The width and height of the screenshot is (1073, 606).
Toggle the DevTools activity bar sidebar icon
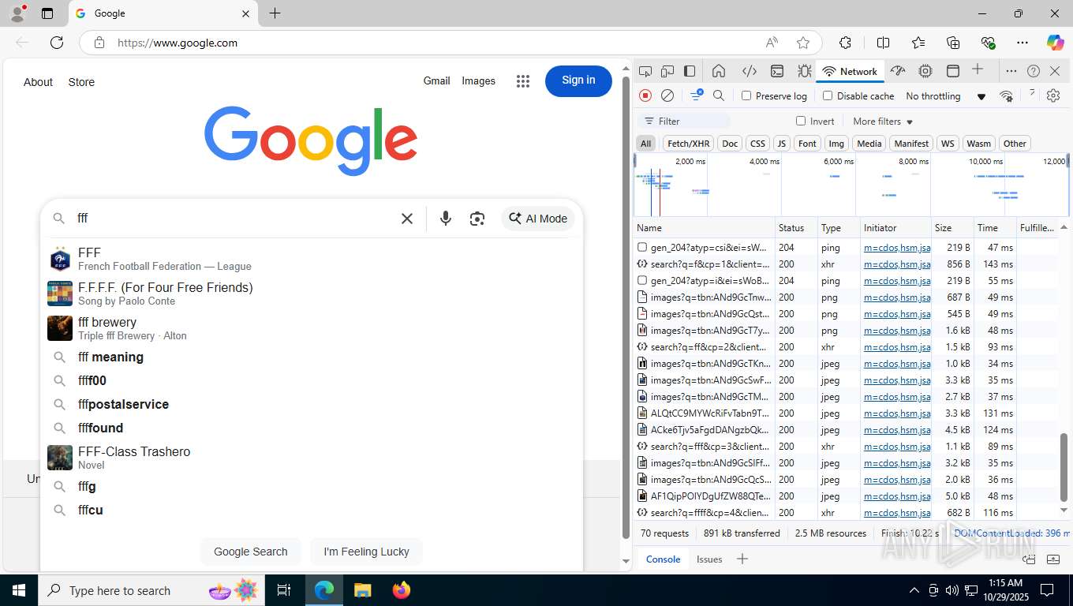(690, 71)
